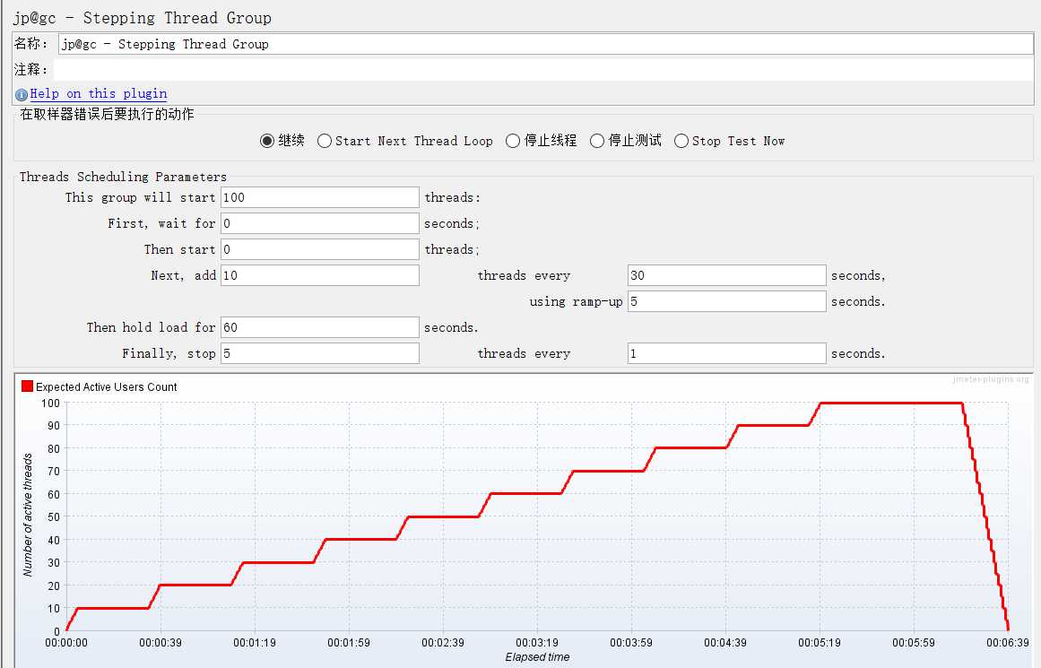
Task: Click the 00:03:19 elapsed time axis label
Action: pos(537,643)
